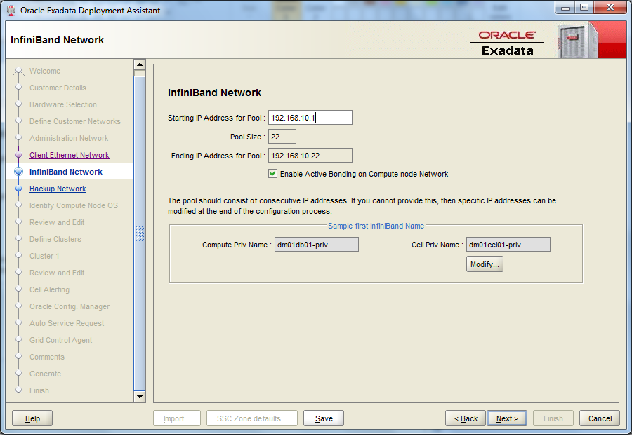
Task: Click the Welcome step in sidebar
Action: [45, 71]
